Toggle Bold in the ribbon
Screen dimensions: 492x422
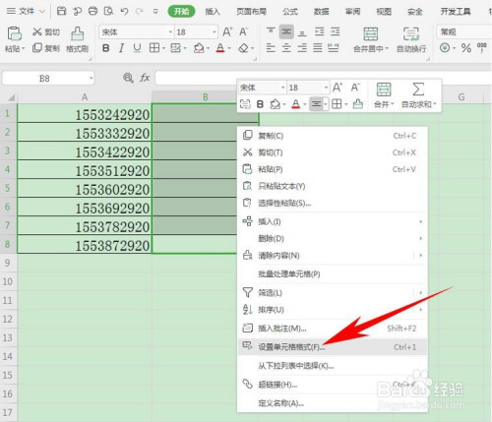[105, 48]
